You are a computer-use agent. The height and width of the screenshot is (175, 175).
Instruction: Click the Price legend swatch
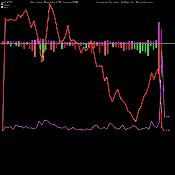(2, 7)
